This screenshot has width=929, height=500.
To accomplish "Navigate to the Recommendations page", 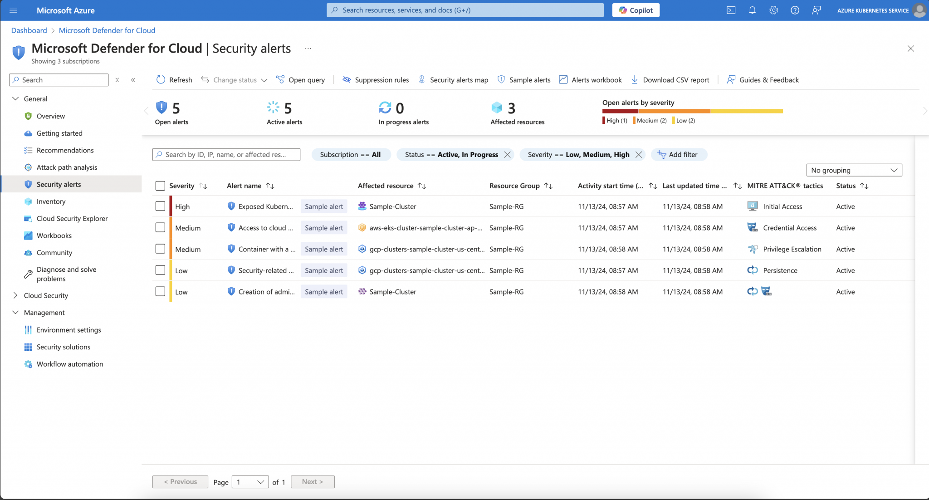I will pos(65,150).
